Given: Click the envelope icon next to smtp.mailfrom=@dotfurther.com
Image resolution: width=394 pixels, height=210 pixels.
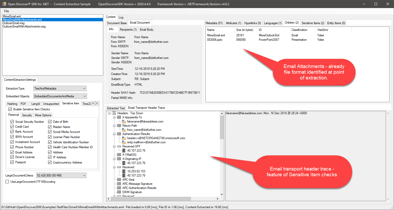Looking at the screenshot, I should [124, 142].
